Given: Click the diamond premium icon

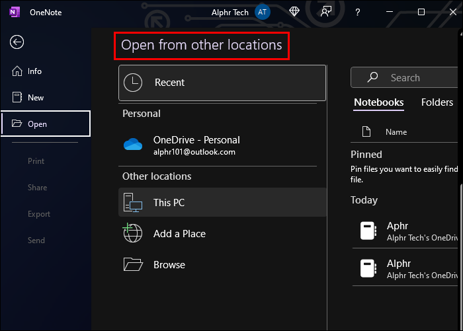Looking at the screenshot, I should point(294,12).
